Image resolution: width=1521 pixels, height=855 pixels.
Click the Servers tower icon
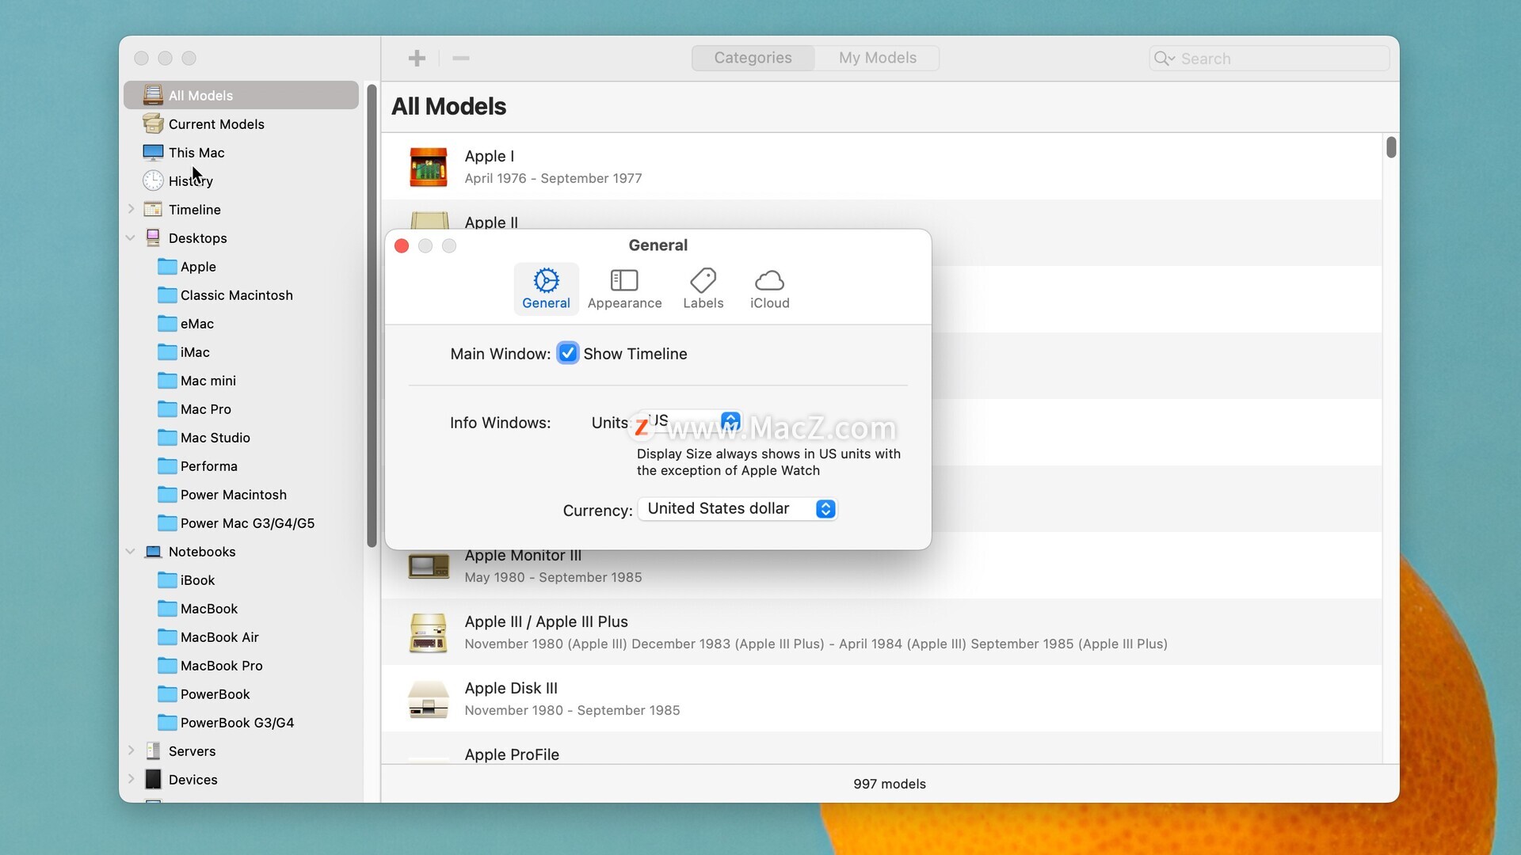point(153,750)
